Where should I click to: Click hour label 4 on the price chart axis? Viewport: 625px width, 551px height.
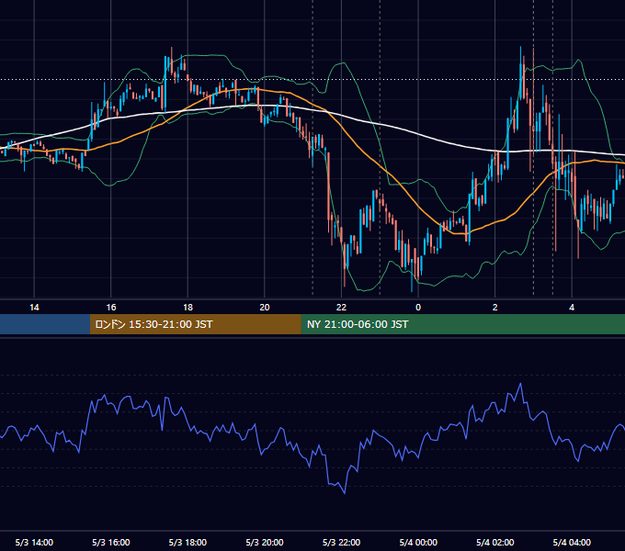tap(572, 307)
